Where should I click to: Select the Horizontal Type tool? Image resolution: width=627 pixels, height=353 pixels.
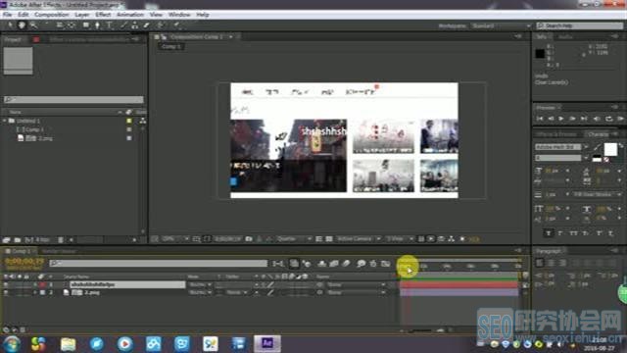[109, 25]
